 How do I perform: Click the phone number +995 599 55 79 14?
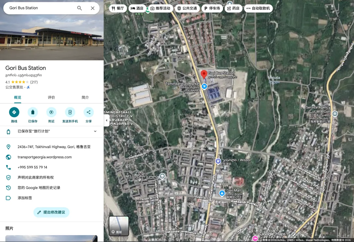tap(32, 167)
